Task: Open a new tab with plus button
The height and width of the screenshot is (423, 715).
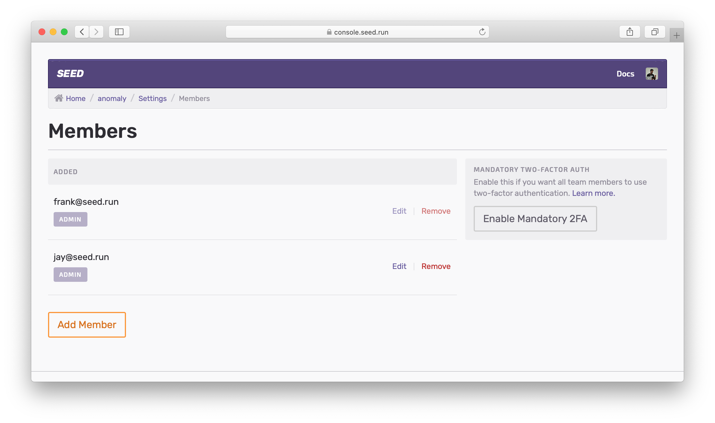Action: [x=676, y=36]
